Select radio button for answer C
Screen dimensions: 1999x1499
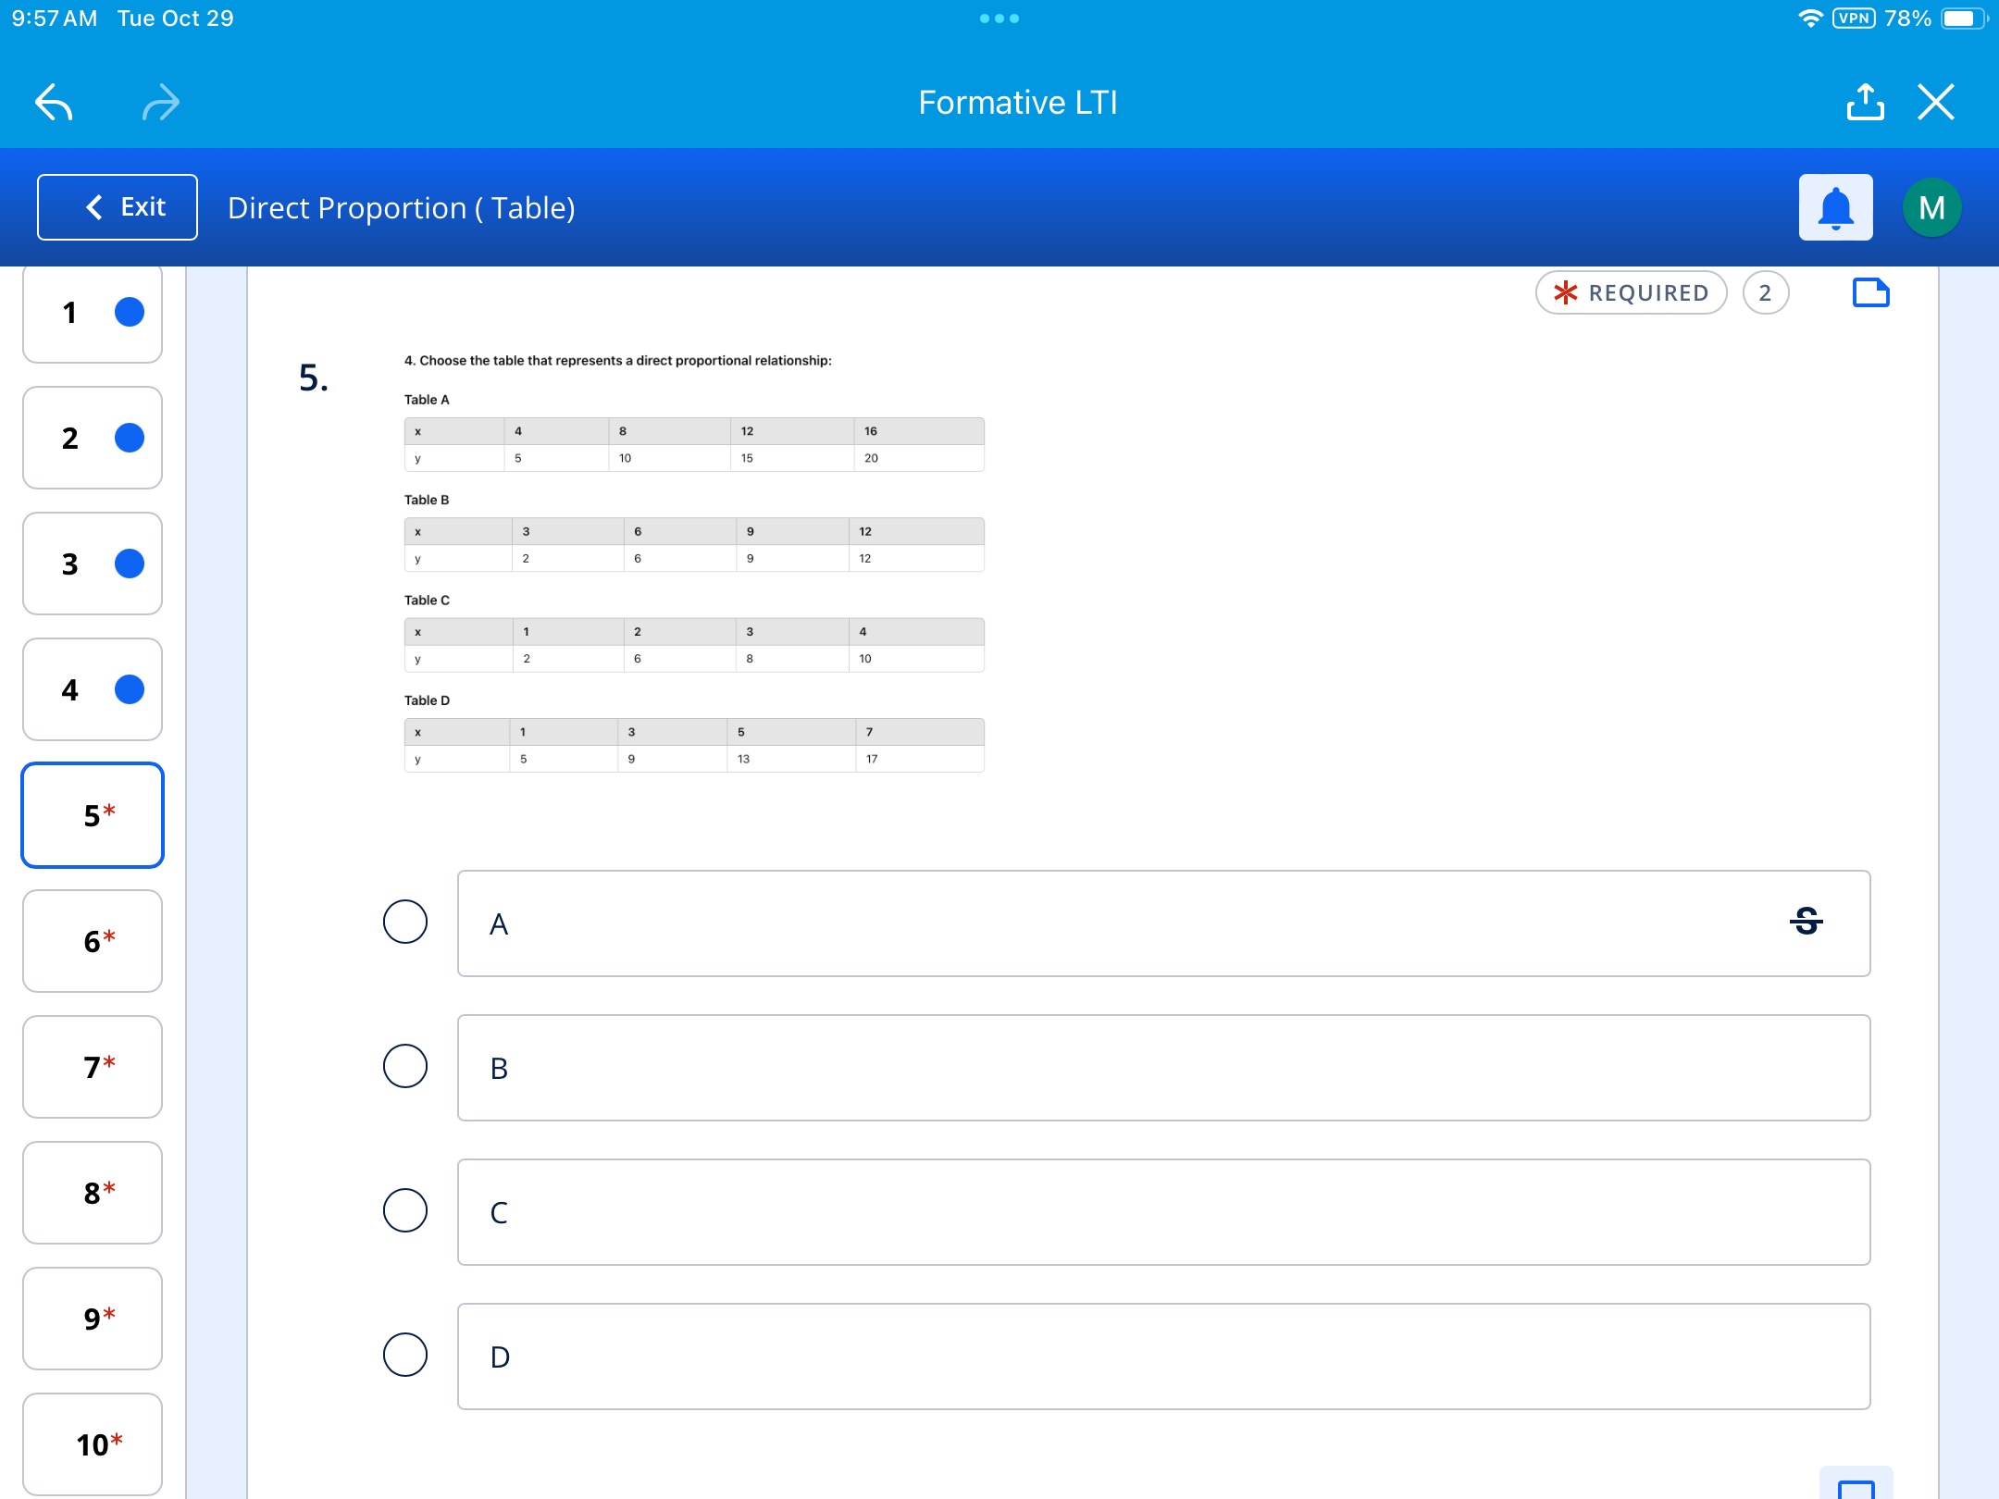tap(405, 1210)
